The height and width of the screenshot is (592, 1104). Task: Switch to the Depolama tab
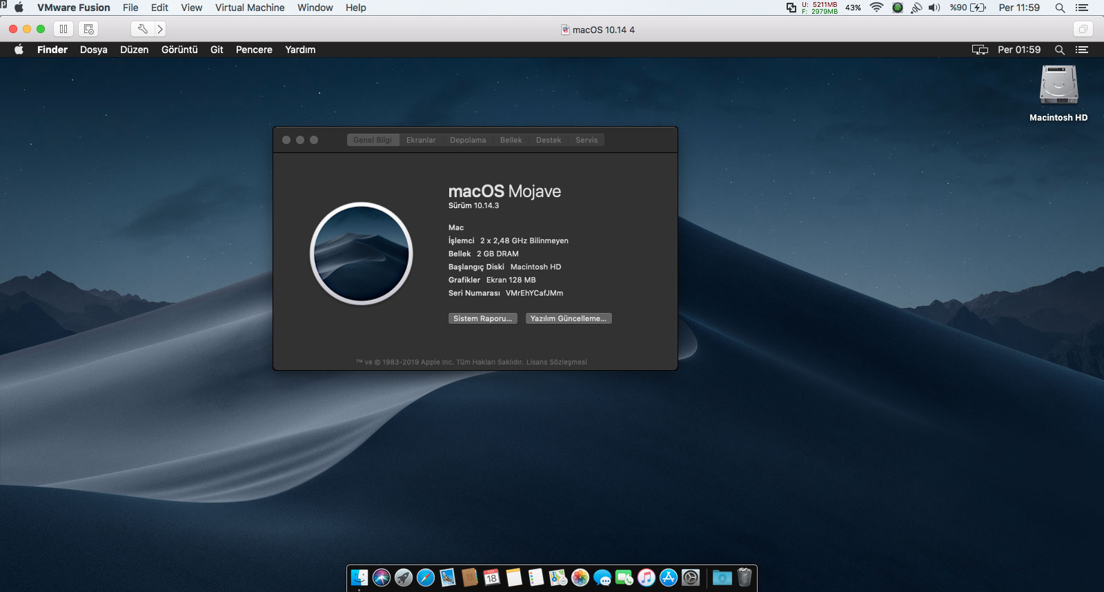[468, 140]
